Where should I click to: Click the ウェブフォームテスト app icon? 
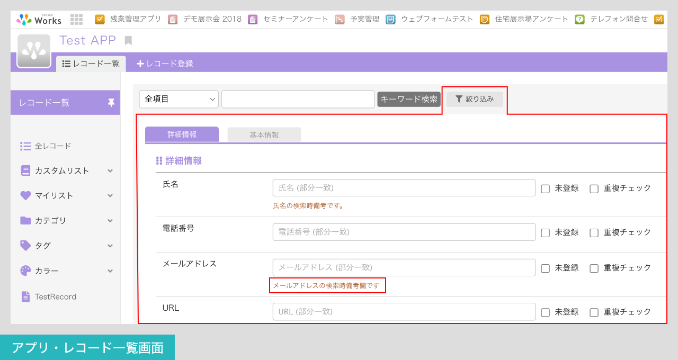tap(390, 19)
